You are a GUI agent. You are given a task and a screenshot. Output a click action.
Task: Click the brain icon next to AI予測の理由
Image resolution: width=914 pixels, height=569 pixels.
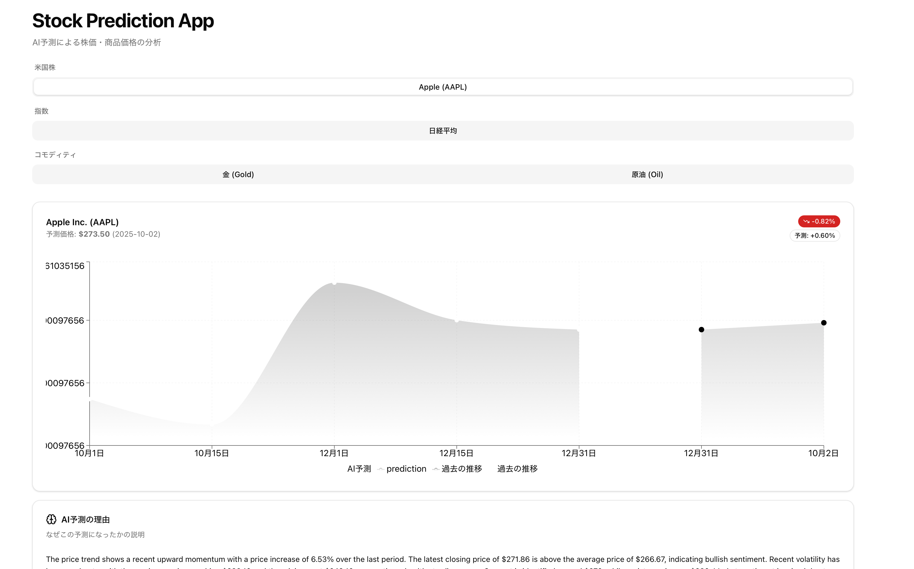(51, 519)
